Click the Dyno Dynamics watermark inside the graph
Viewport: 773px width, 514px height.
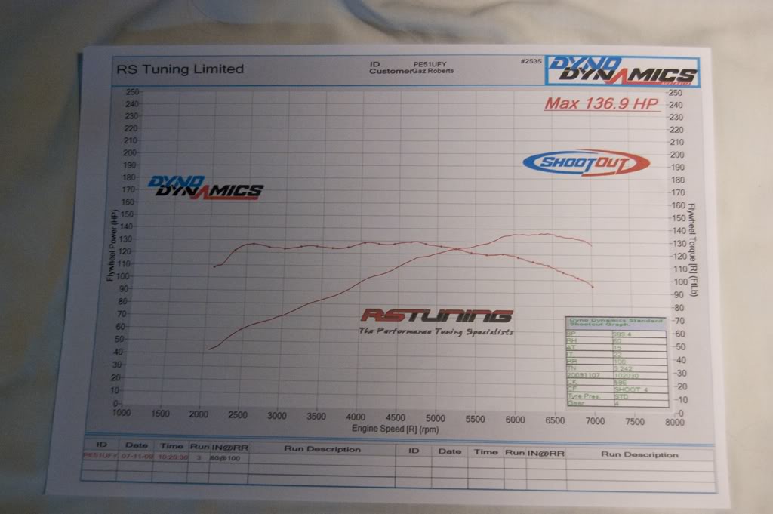(205, 186)
